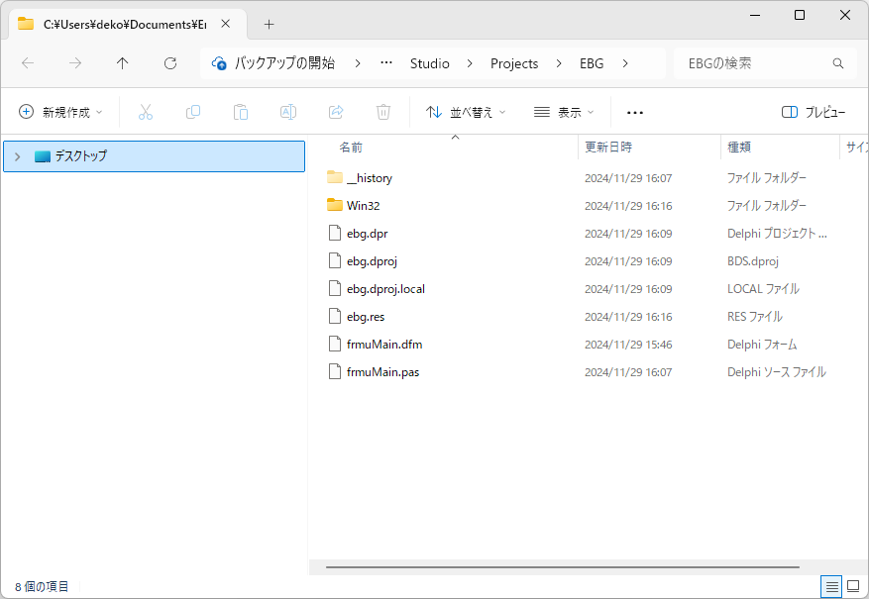
Task: Click the horizontal scrollbar thumb
Action: [x=563, y=567]
